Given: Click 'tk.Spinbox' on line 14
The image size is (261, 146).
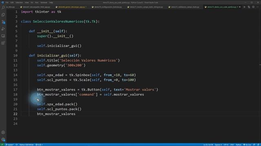Looking at the screenshot, I should point(80,75).
